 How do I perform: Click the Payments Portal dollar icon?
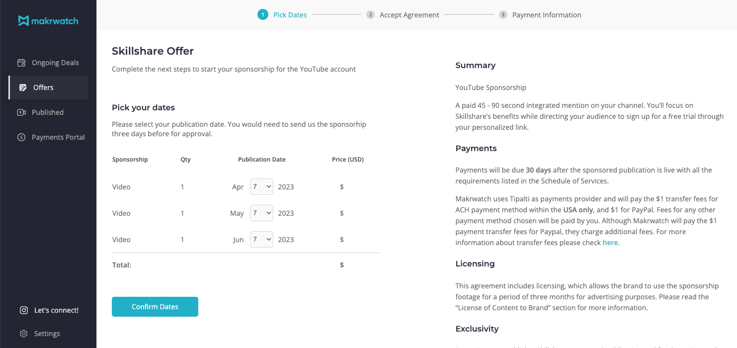pyautogui.click(x=21, y=137)
